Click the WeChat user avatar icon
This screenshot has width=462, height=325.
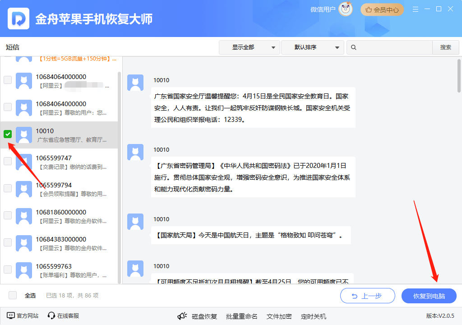[x=345, y=9]
